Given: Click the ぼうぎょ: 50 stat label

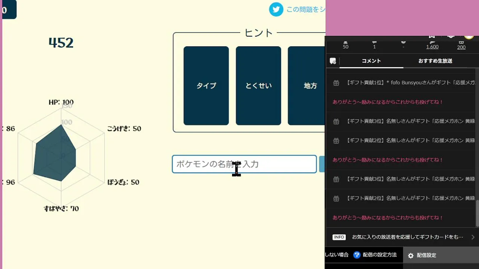Looking at the screenshot, I should (123, 182).
